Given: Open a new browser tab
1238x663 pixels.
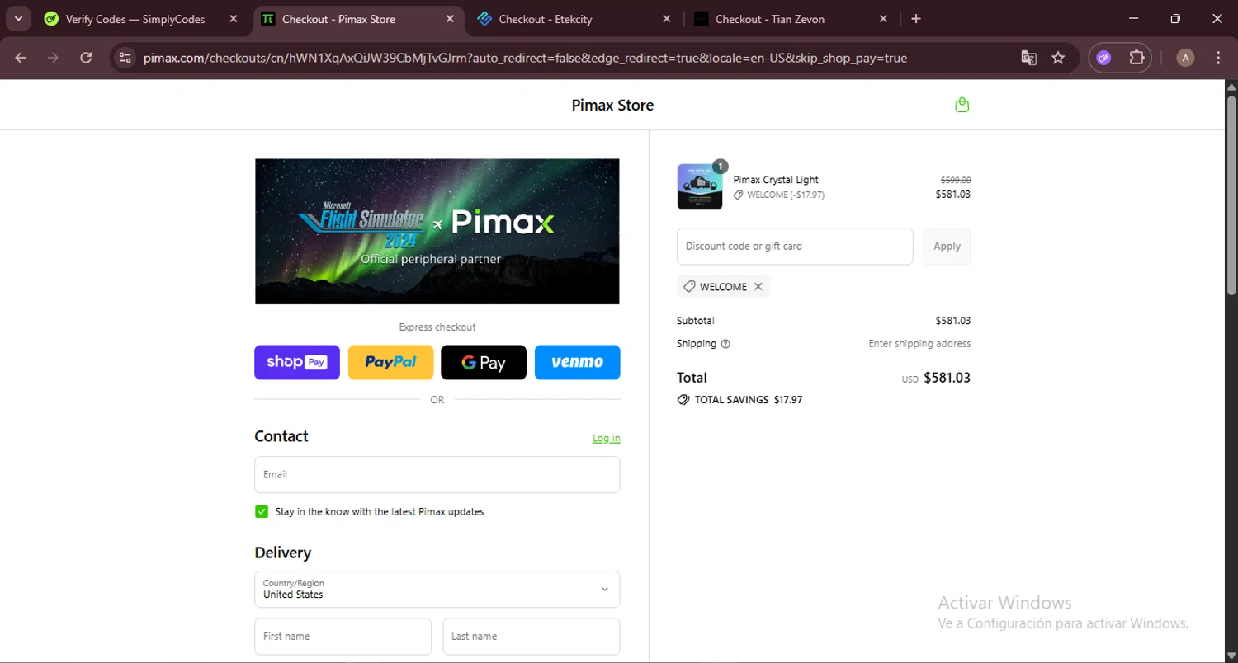Looking at the screenshot, I should point(916,19).
